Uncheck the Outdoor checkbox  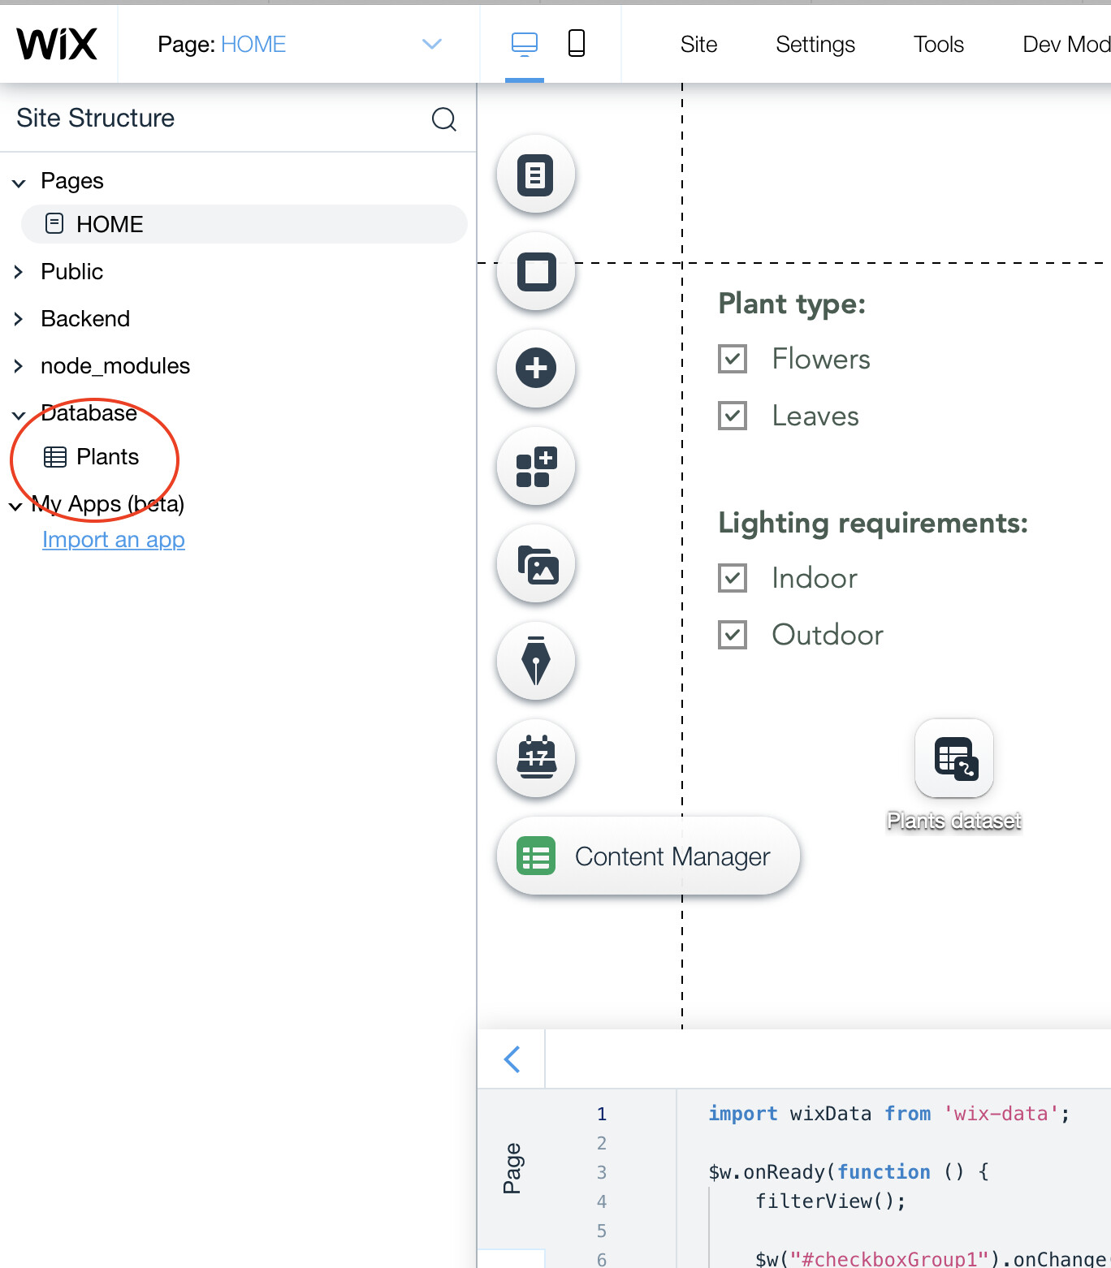coord(733,635)
